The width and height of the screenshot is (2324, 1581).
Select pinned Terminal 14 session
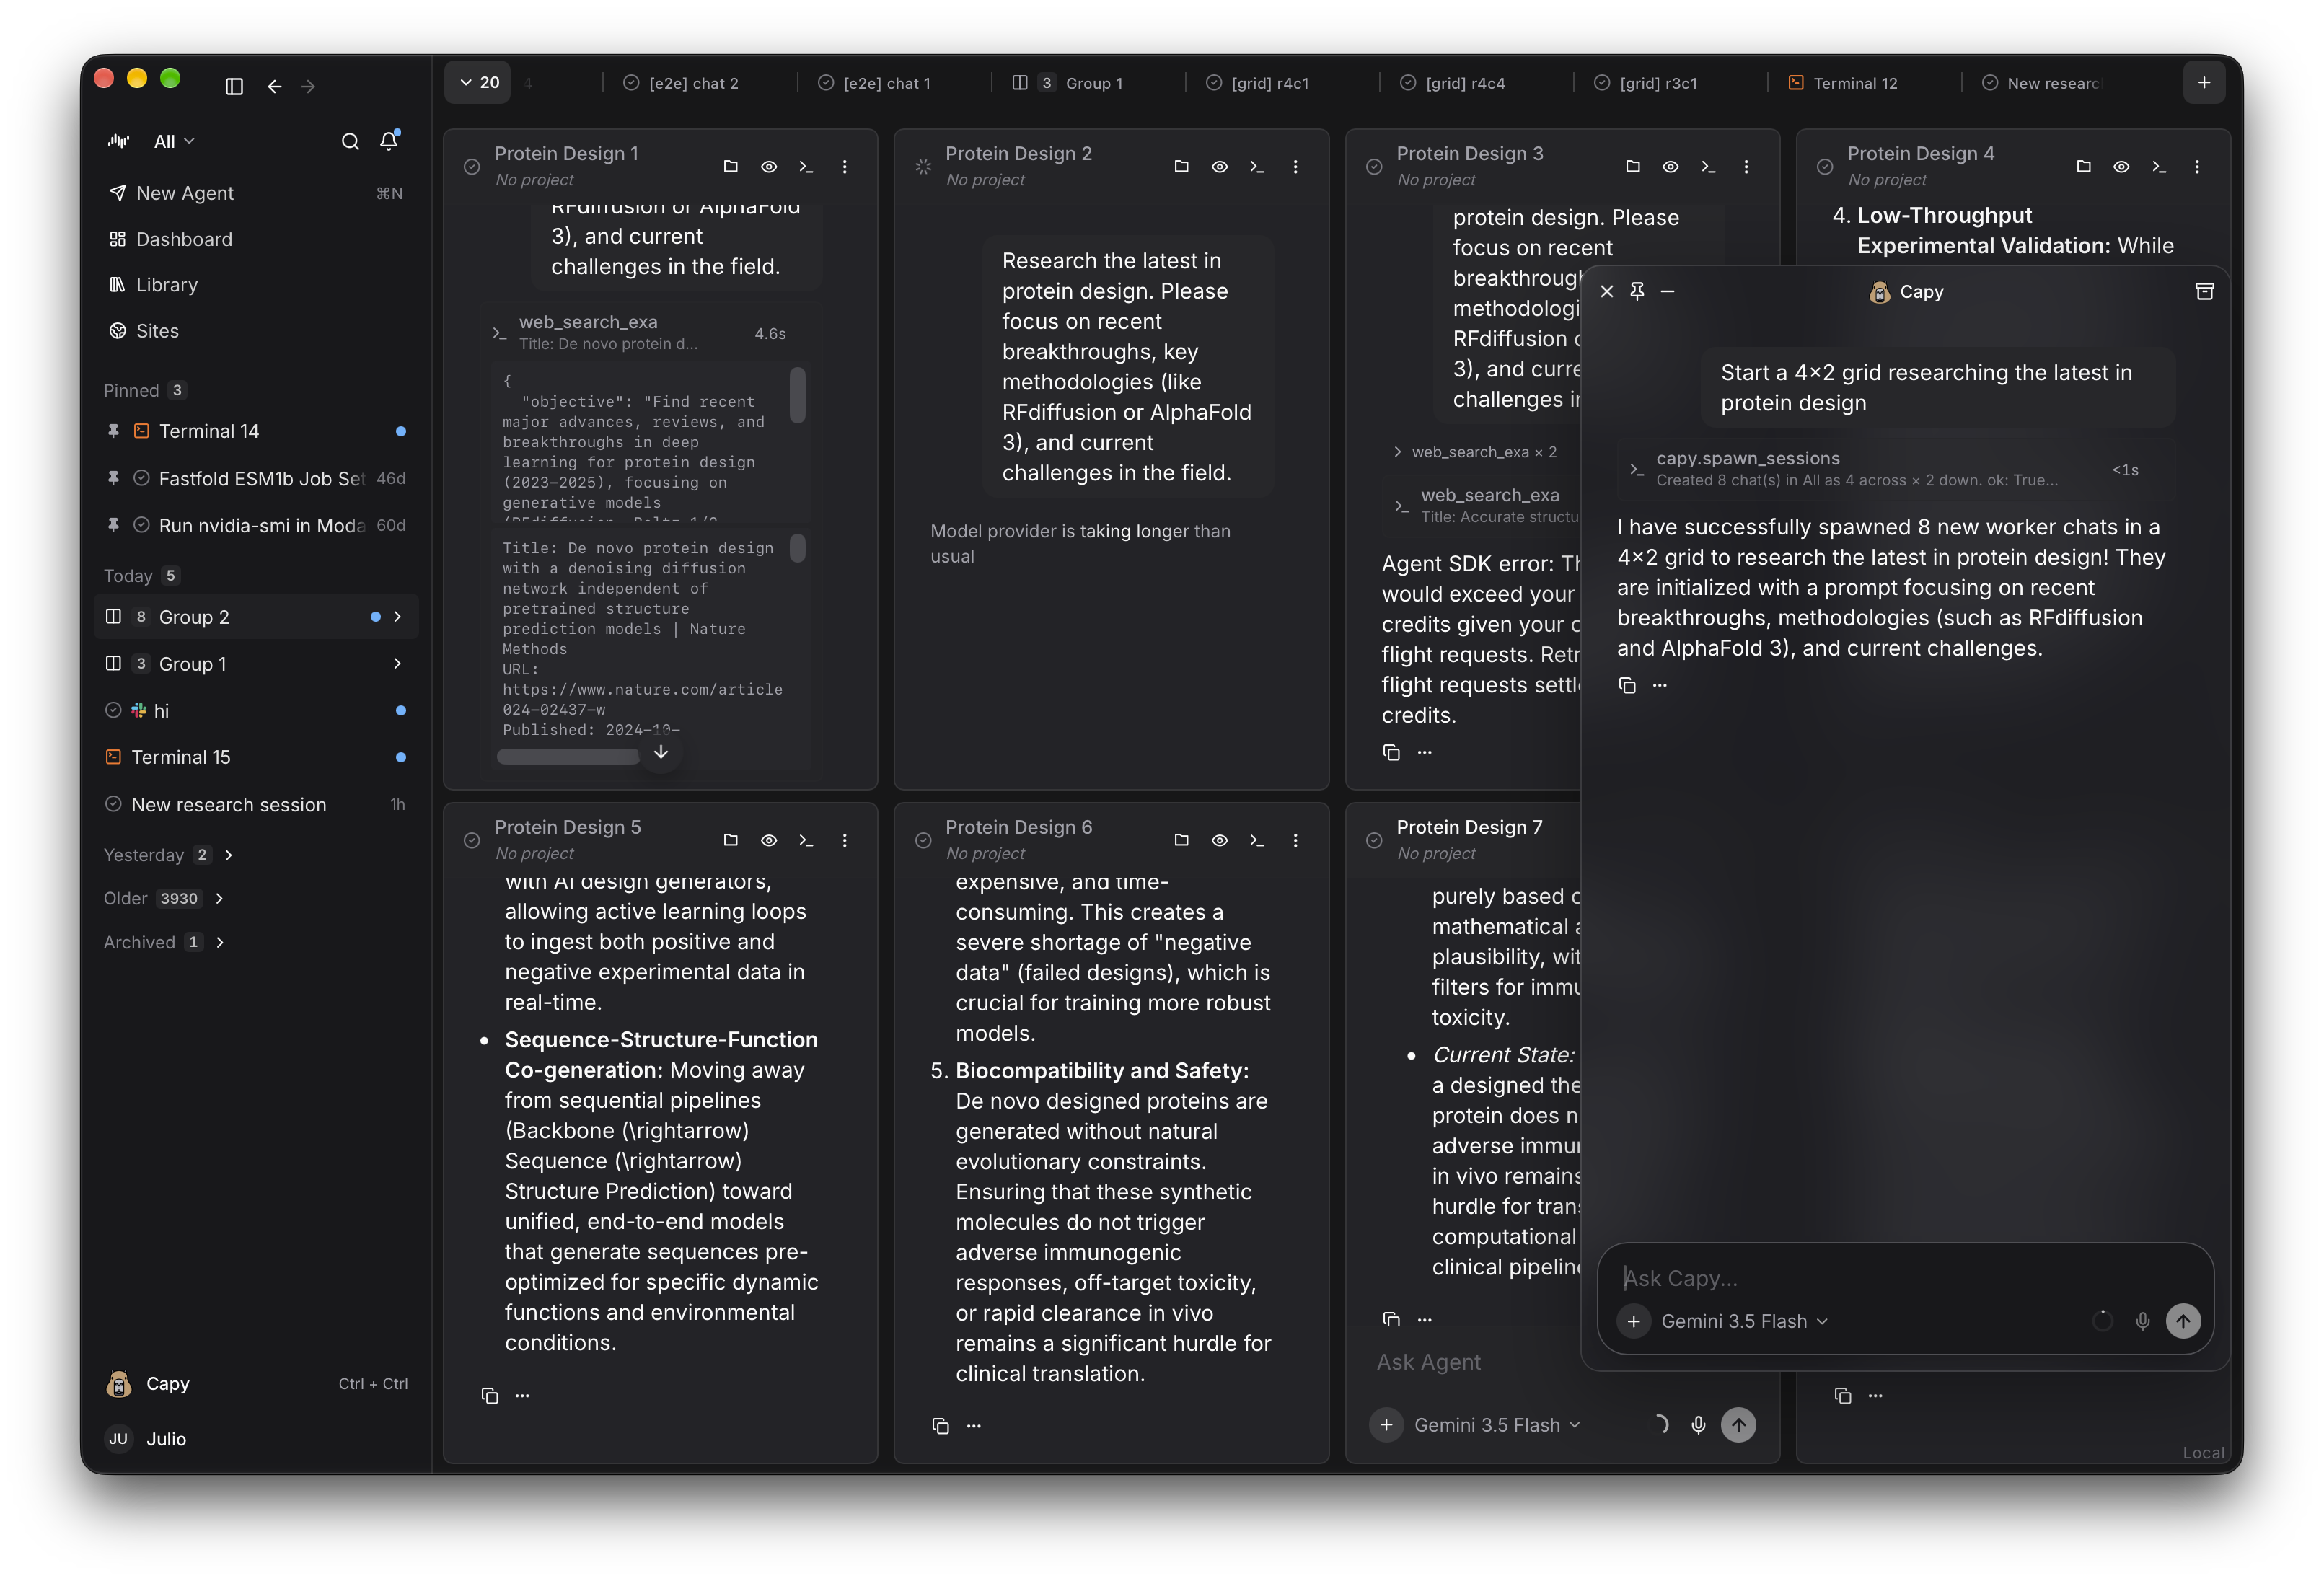coord(257,431)
